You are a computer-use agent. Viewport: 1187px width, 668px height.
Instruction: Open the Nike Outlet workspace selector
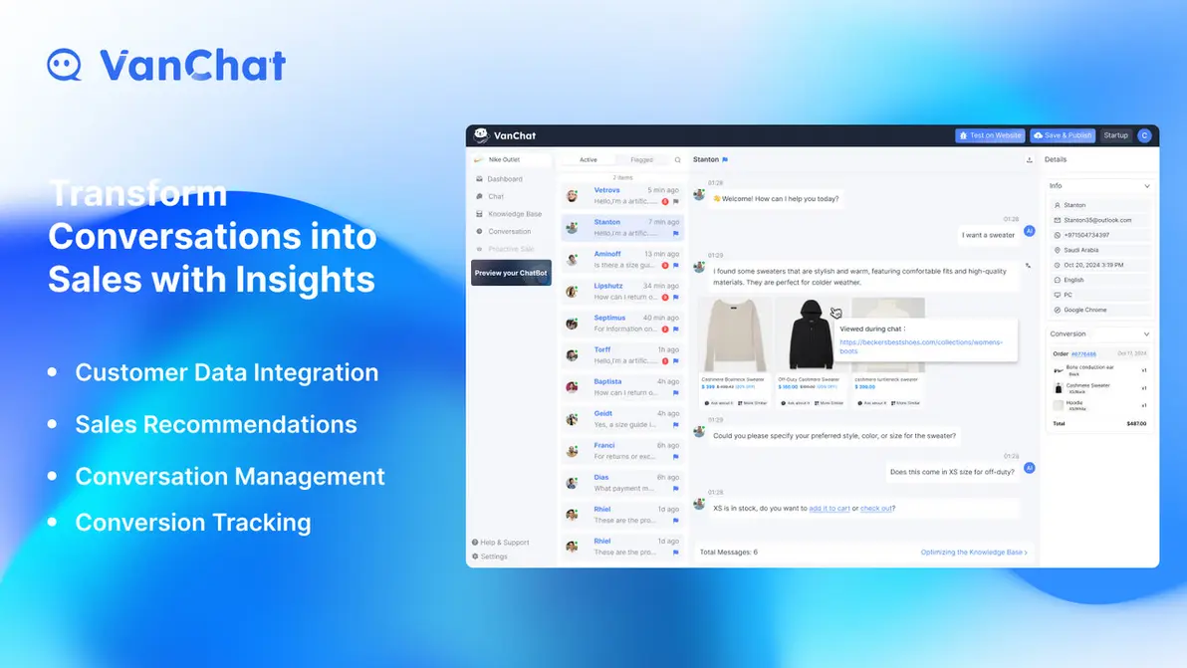coord(504,159)
